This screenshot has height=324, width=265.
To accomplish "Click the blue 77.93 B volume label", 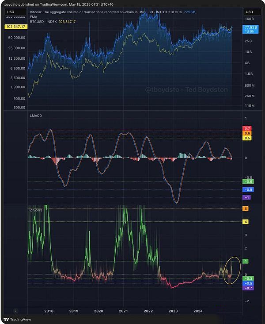I will pos(249,27).
